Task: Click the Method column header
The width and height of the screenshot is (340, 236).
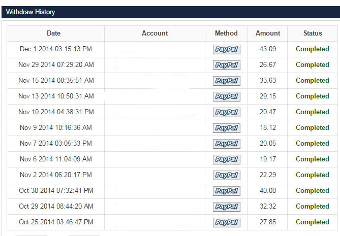Action: (226, 33)
